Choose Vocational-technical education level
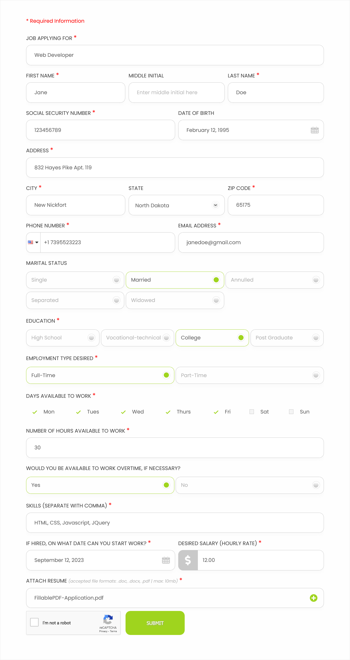350x660 pixels. pos(137,338)
